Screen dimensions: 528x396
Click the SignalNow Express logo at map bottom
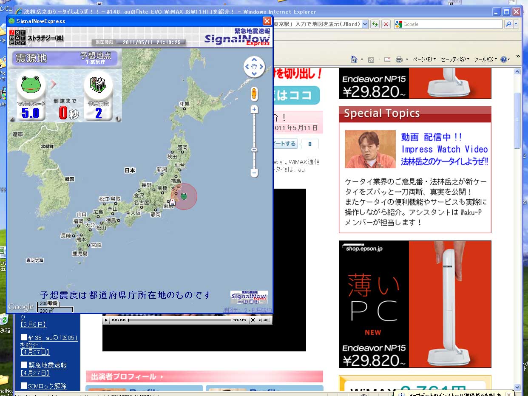click(249, 297)
